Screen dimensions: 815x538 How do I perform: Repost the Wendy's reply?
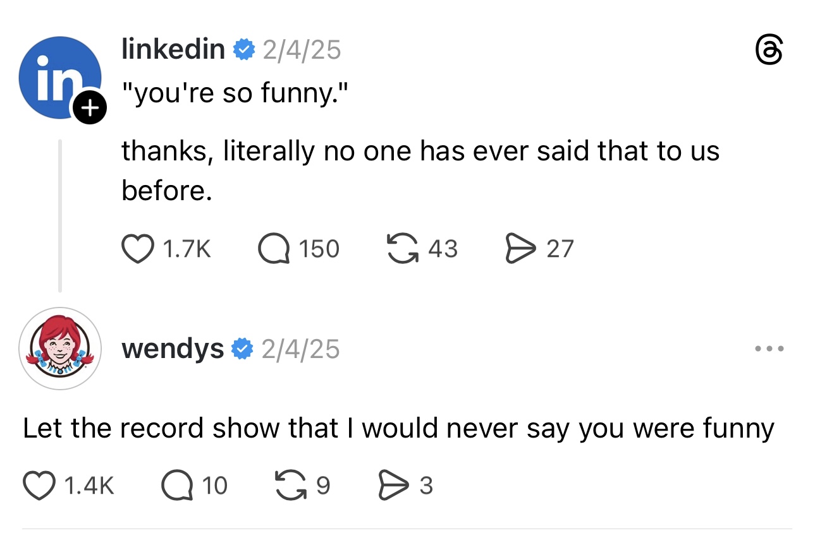point(292,485)
